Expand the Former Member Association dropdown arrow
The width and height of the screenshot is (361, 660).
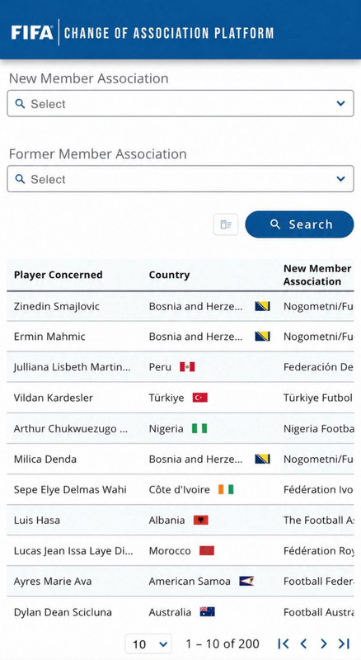(x=340, y=179)
